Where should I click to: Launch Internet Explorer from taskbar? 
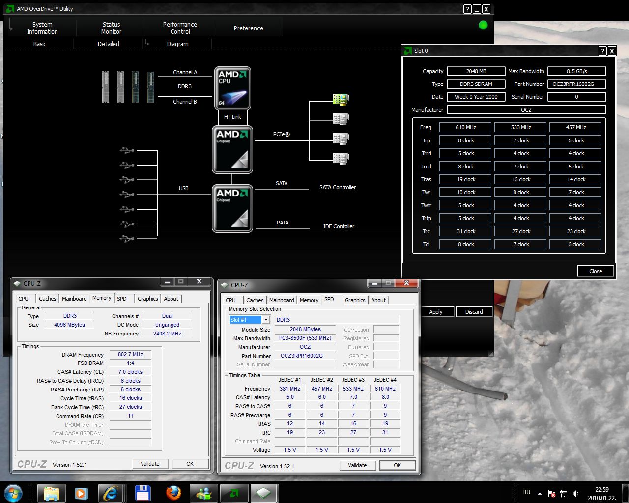click(x=111, y=493)
